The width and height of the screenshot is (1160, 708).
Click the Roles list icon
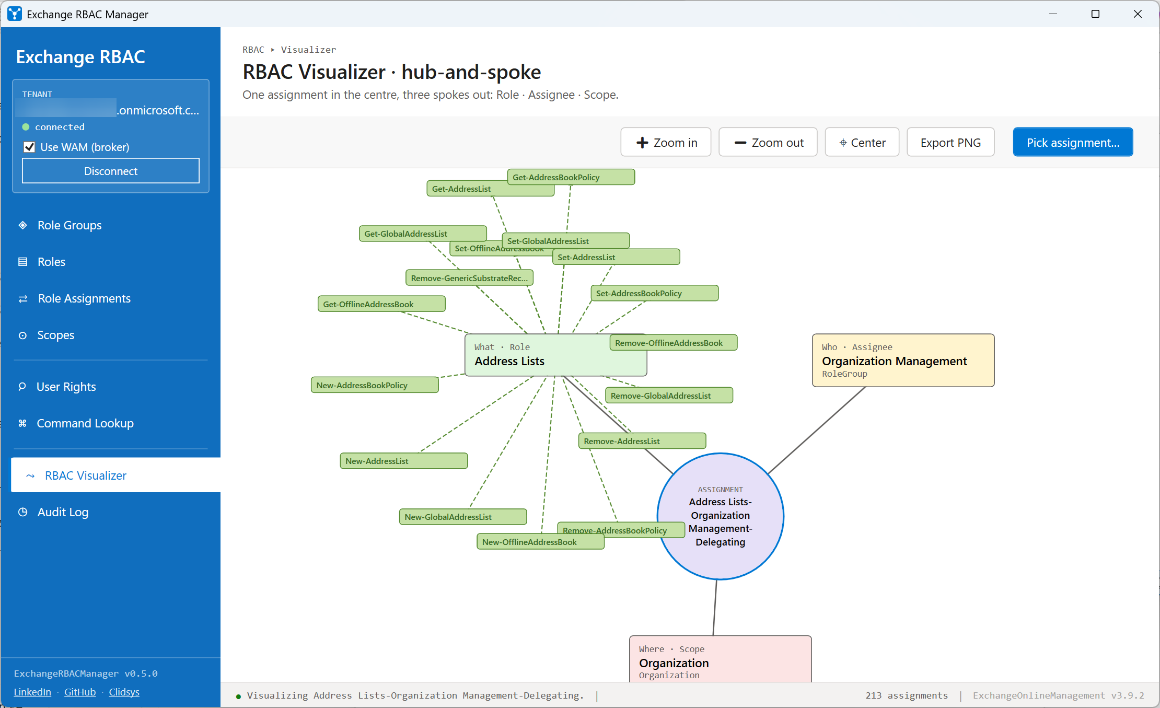pyautogui.click(x=23, y=262)
